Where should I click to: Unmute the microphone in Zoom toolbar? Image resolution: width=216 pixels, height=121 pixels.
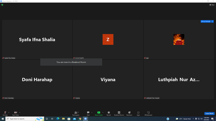coord(5,113)
